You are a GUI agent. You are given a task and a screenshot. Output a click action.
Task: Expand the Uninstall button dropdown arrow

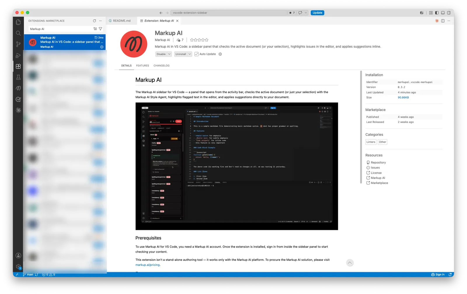[x=189, y=54]
